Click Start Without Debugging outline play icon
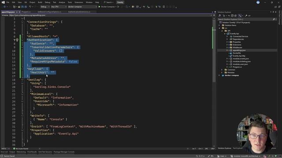 point(119,7)
